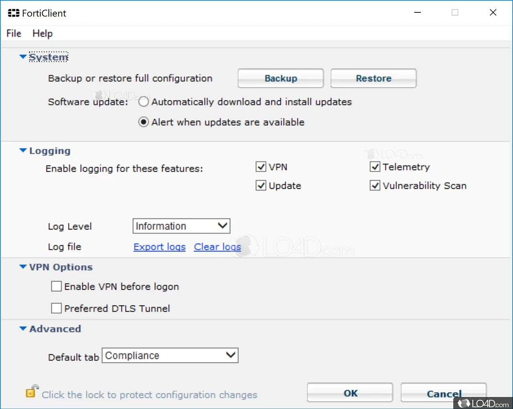
Task: Click the 'Log Level' label
Action: pyautogui.click(x=70, y=227)
